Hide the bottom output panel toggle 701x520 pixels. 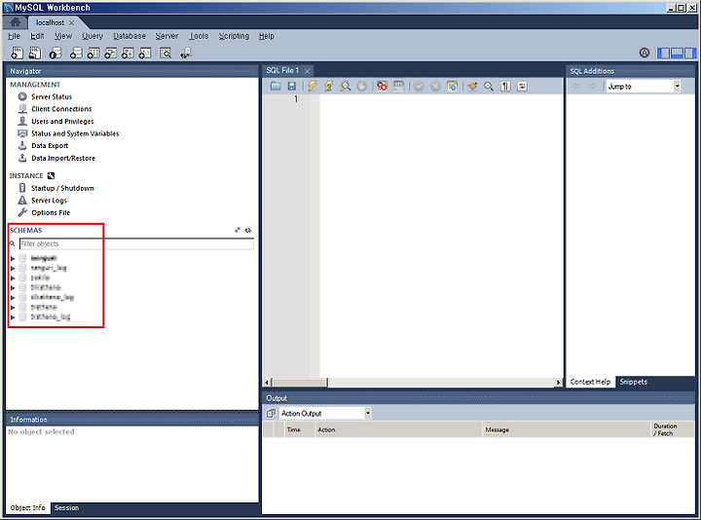coord(678,54)
